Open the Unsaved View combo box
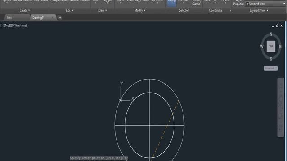287x161 pixels. tap(265, 4)
